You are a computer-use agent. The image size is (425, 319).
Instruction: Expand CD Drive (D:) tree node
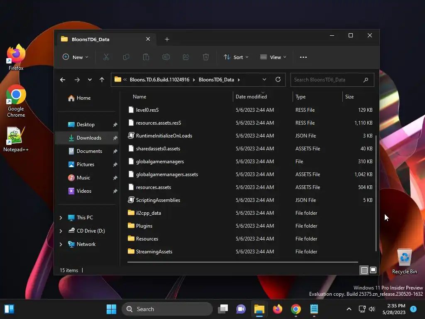(61, 231)
